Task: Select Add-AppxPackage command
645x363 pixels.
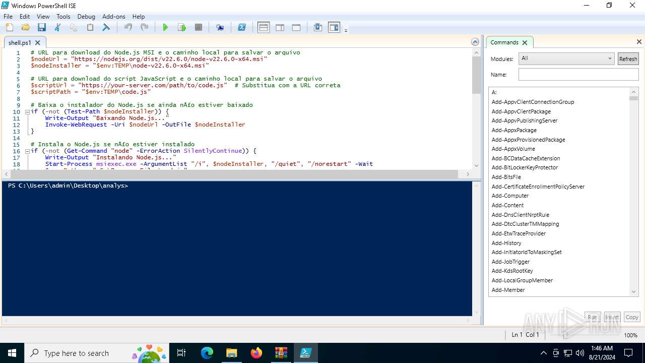Action: pos(514,130)
